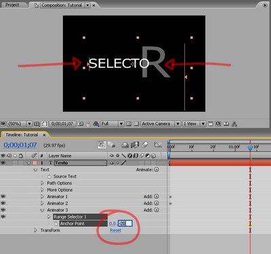
Task: Click the Anchor Point stopwatch
Action: (56, 223)
